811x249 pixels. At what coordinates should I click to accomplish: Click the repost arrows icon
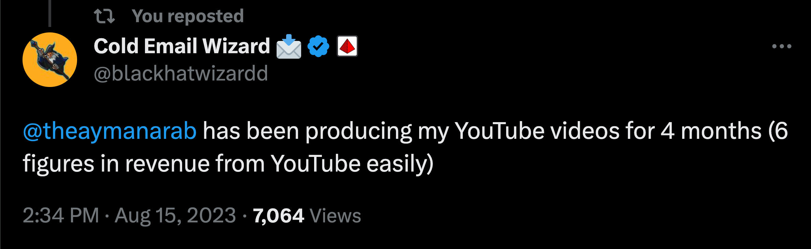click(x=104, y=16)
